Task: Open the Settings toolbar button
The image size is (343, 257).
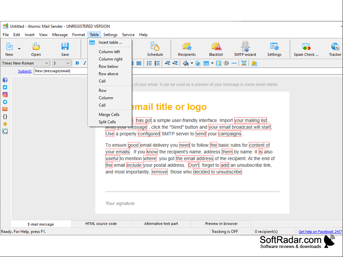Action: coord(274,49)
